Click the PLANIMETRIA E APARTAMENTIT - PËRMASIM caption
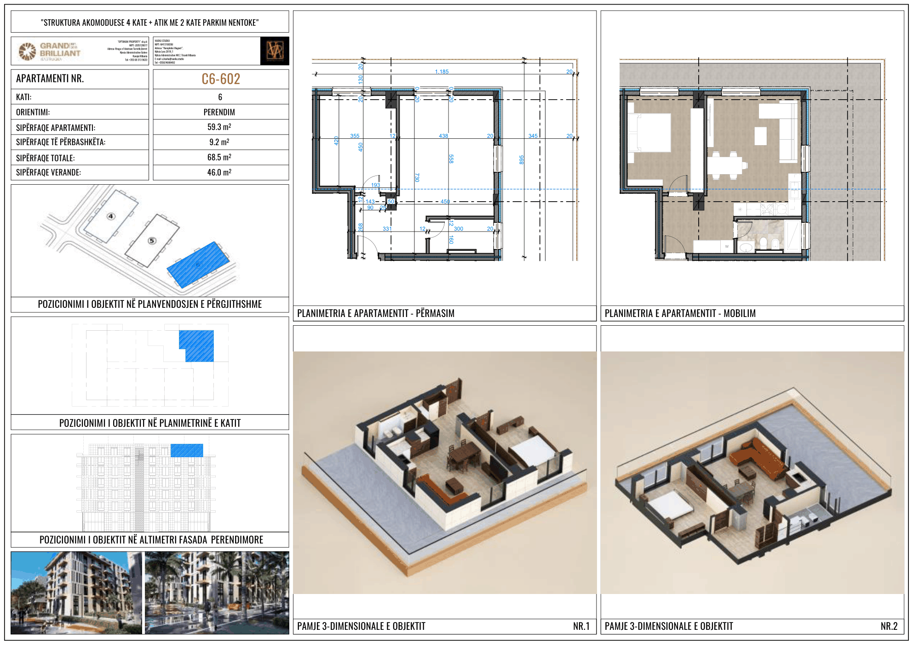The height and width of the screenshot is (645, 913). (376, 313)
